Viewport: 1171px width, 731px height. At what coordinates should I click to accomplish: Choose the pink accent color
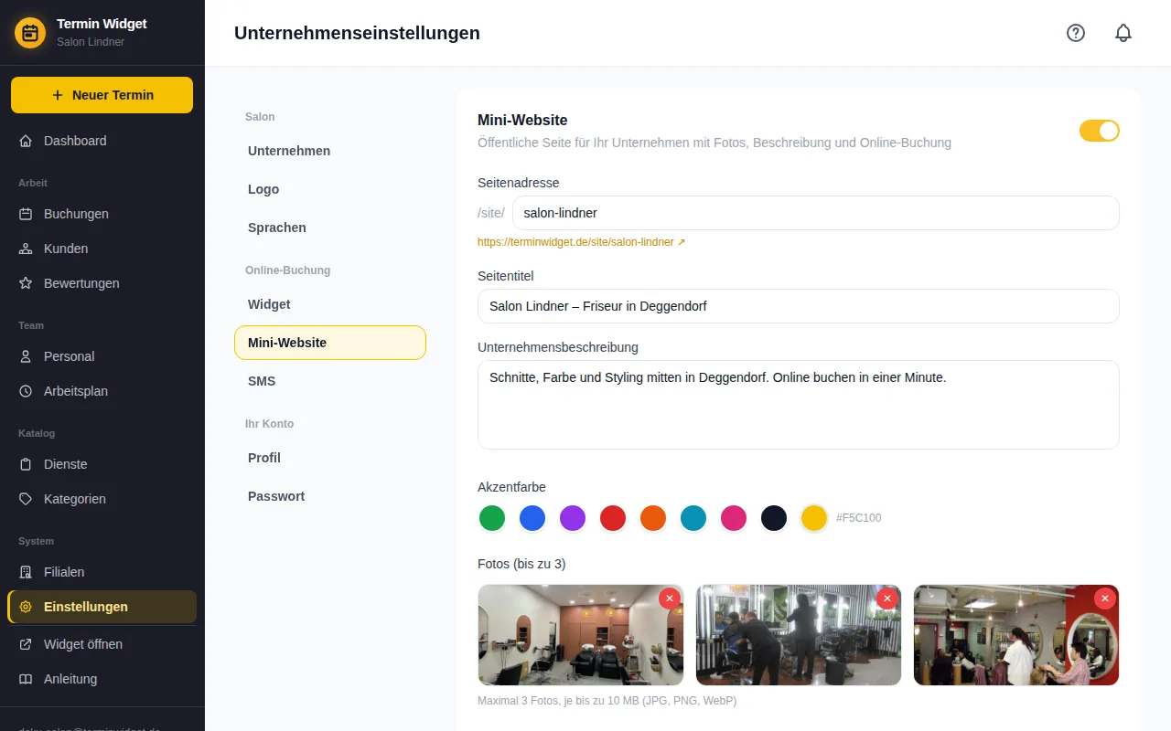click(x=734, y=518)
